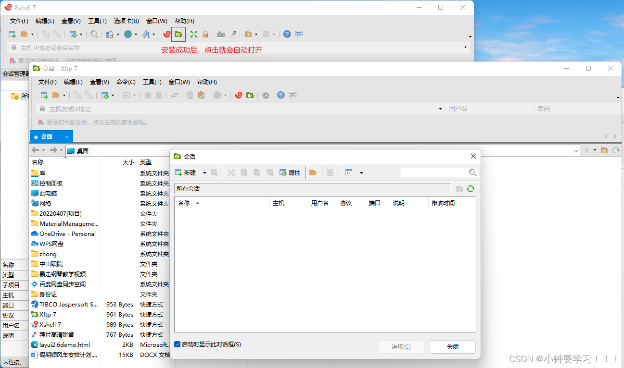Click the Help question mark icon in Xftp toolbar
Viewport: 624px width, 368px height.
pyautogui.click(x=280, y=95)
